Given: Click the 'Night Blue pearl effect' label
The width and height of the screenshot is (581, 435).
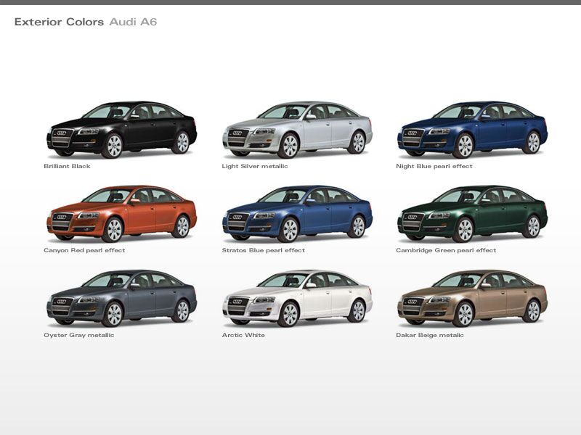Looking at the screenshot, I should point(434,167).
